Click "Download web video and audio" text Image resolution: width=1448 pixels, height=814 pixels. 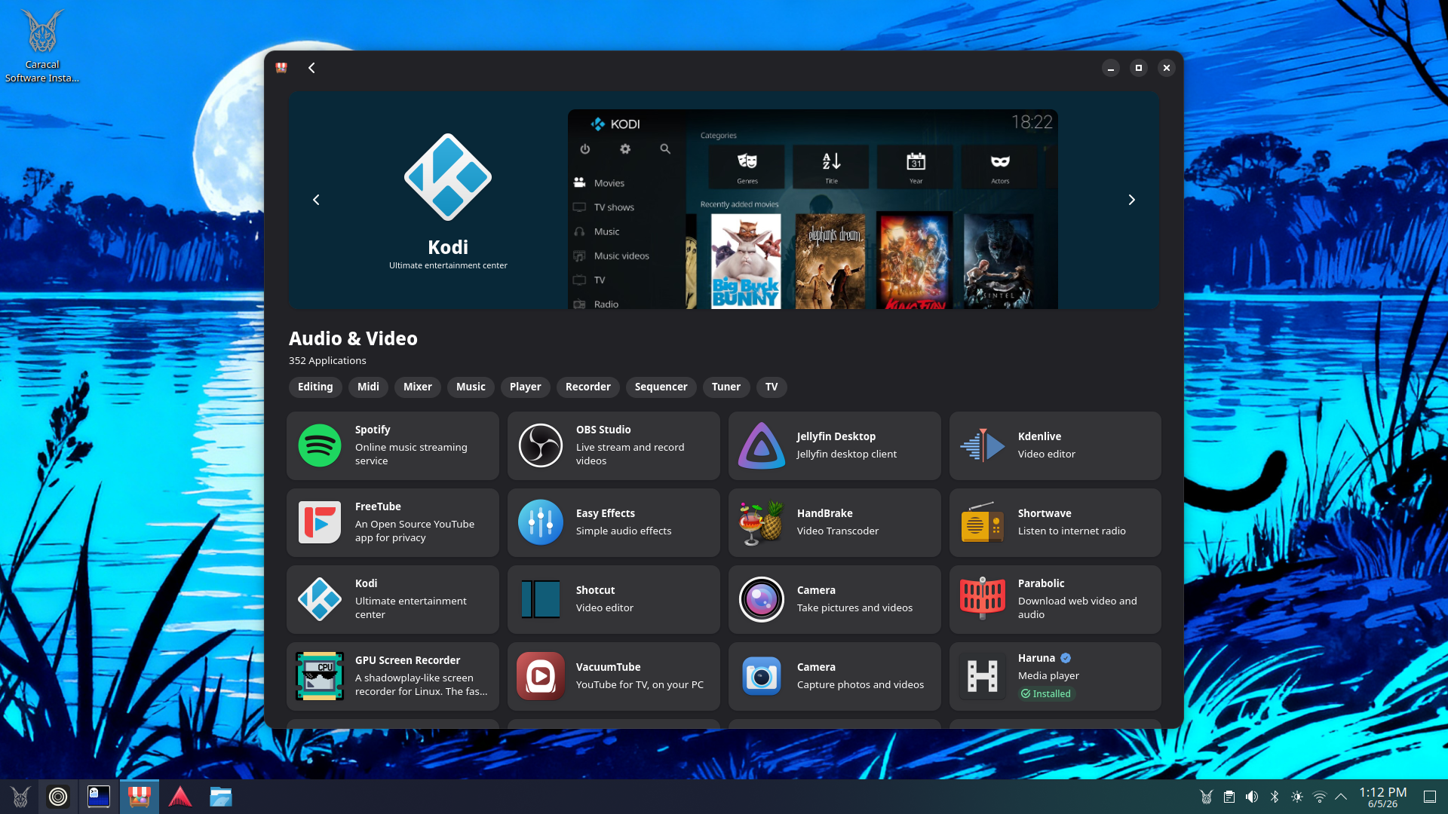click(1078, 607)
